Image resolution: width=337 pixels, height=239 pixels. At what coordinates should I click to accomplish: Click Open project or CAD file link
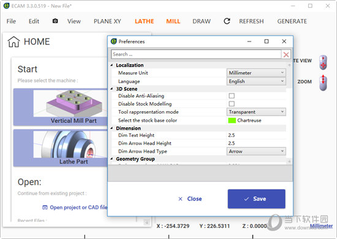(78, 207)
